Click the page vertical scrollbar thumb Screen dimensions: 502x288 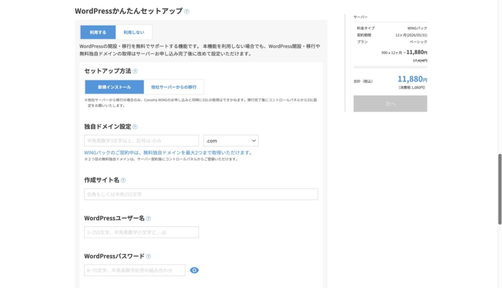pos(500,189)
